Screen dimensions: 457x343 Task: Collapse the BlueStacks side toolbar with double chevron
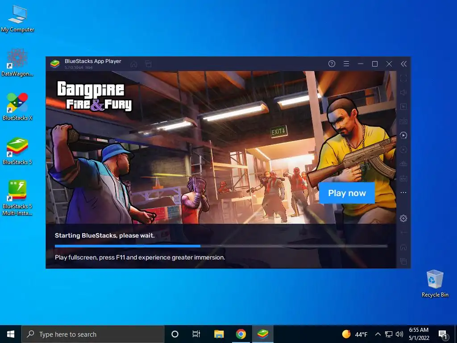click(403, 64)
